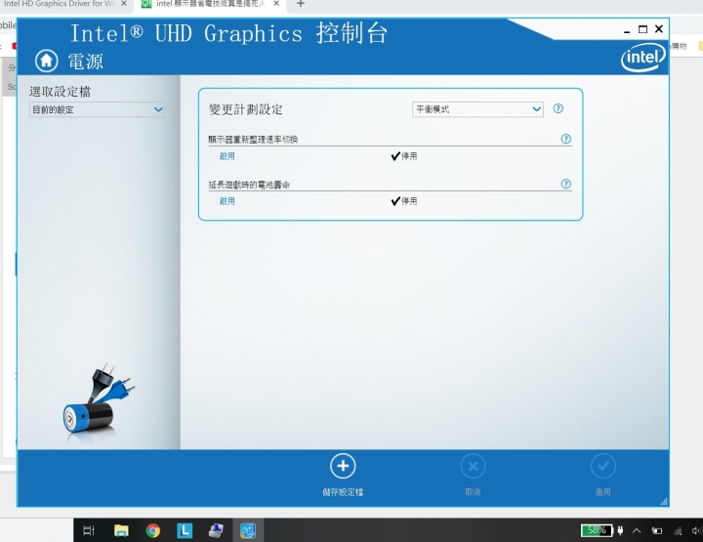Click the 58% battery indicator
703x542 pixels.
point(597,531)
